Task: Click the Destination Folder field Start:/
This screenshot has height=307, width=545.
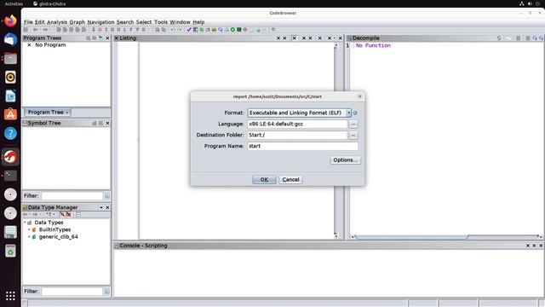Action: tap(297, 135)
